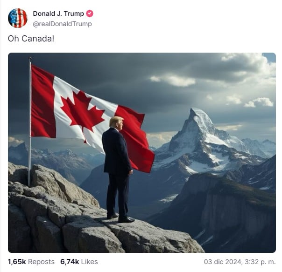Click the man's black dress shoes
The width and height of the screenshot is (282, 272).
pyautogui.click(x=121, y=218)
